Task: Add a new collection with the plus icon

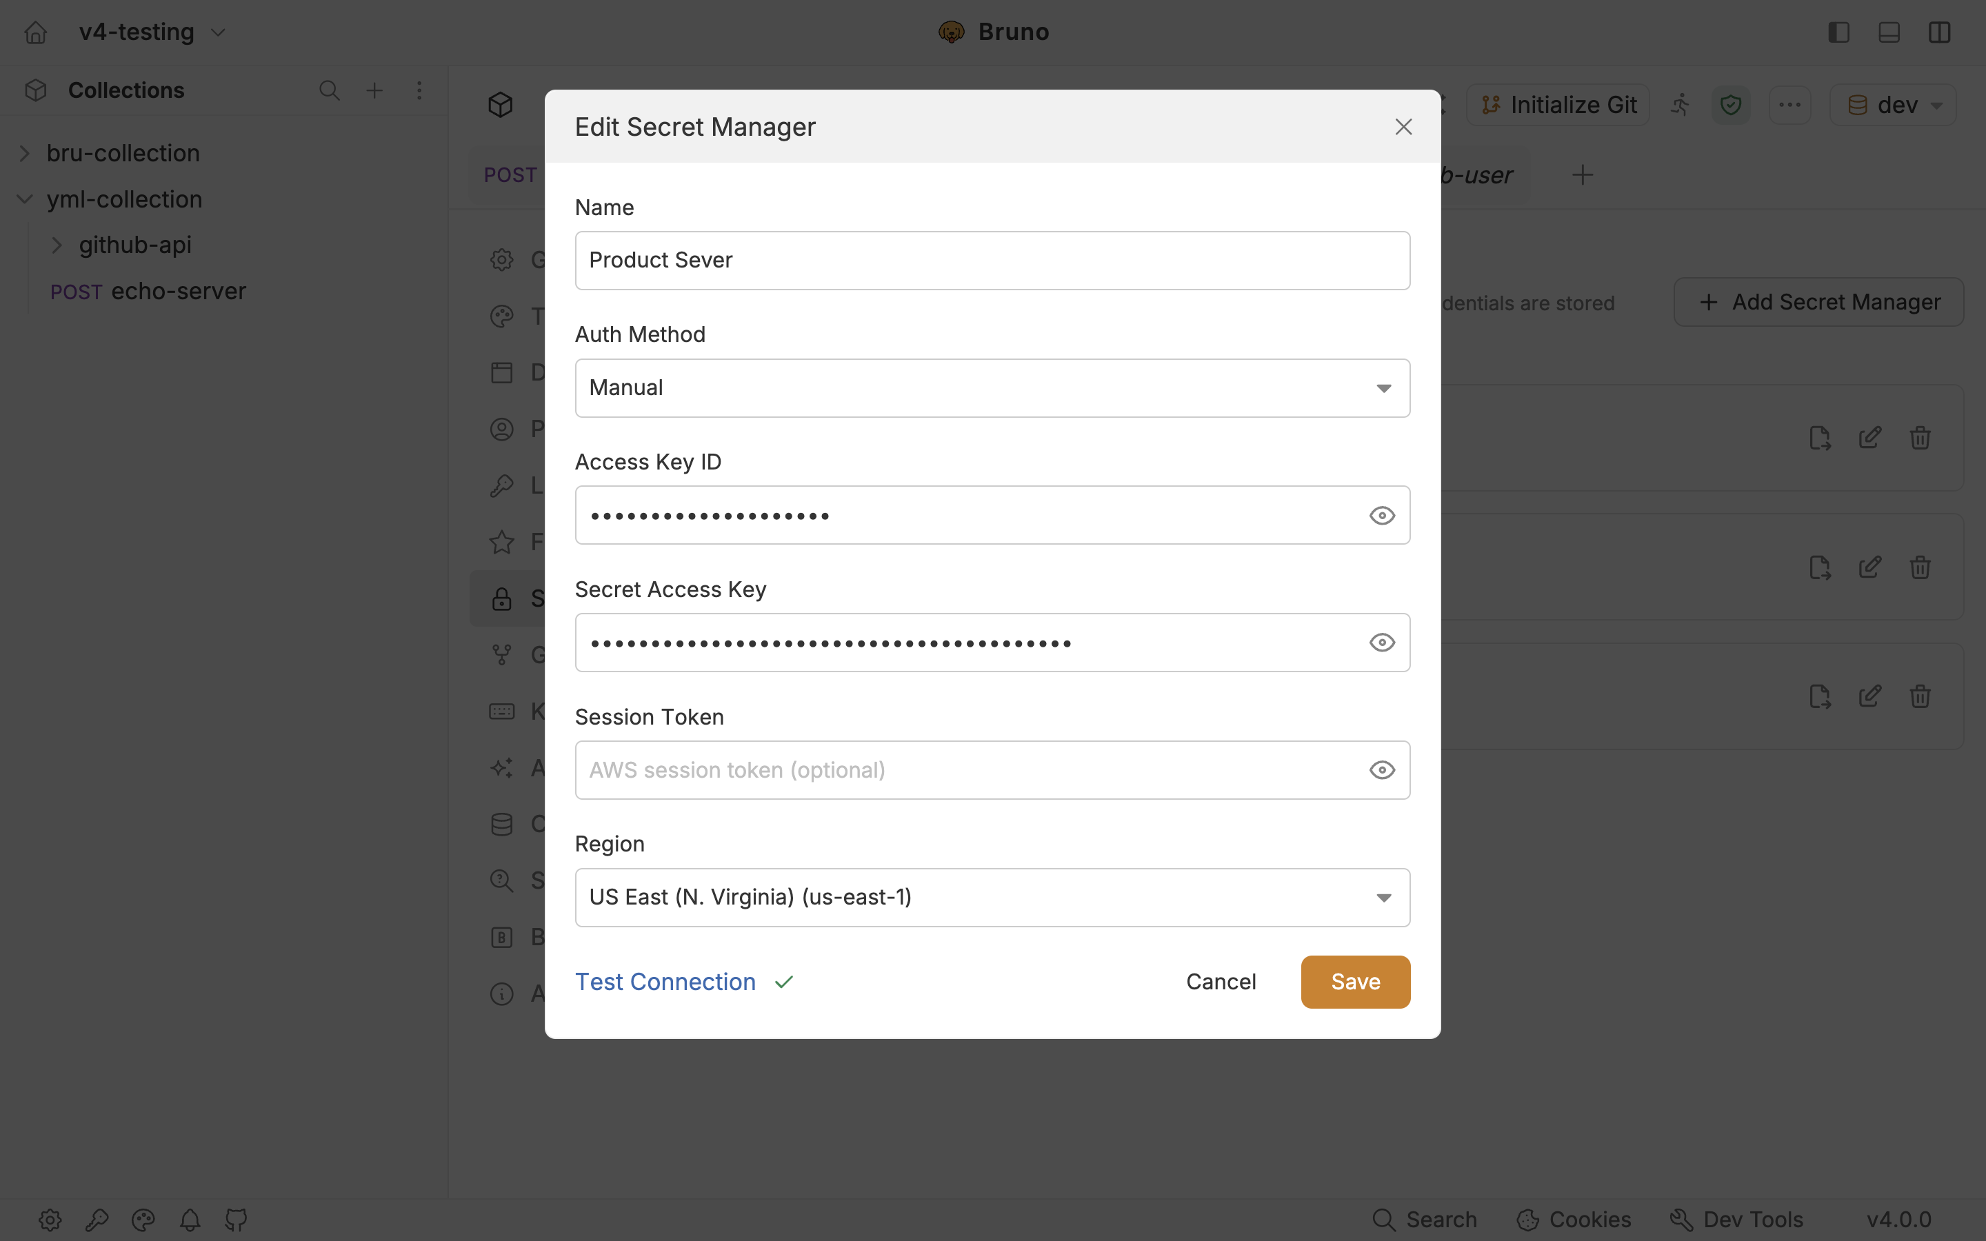Action: [x=374, y=90]
